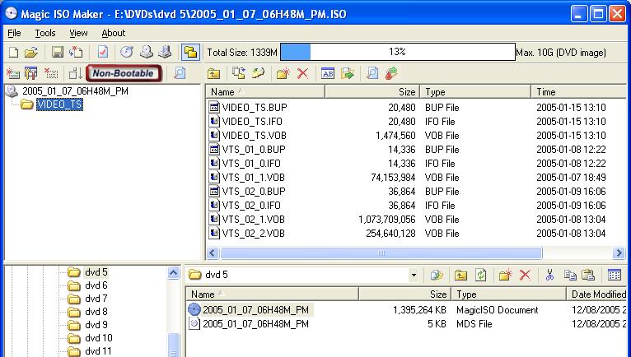The width and height of the screenshot is (631, 357).
Task: Open the View menu
Action: coord(78,33)
